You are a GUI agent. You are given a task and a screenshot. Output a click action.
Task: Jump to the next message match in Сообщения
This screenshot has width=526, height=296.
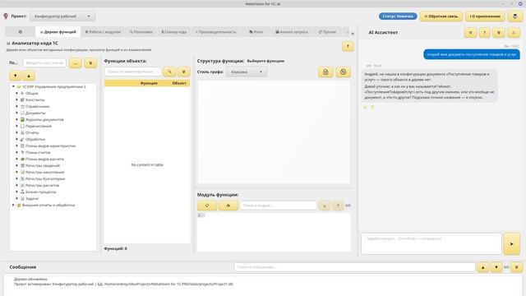496,267
